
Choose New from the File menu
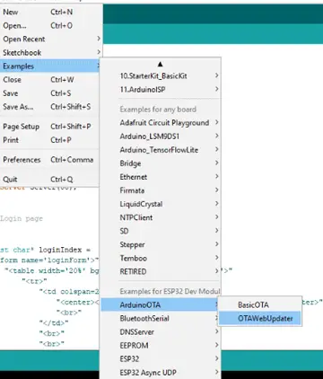[x=51, y=12]
